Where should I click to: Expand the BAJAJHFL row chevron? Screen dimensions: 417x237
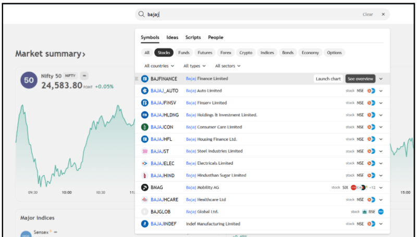(x=381, y=139)
